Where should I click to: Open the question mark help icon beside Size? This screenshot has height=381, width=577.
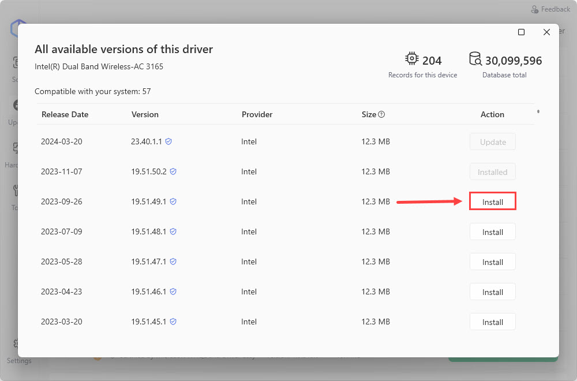(381, 114)
